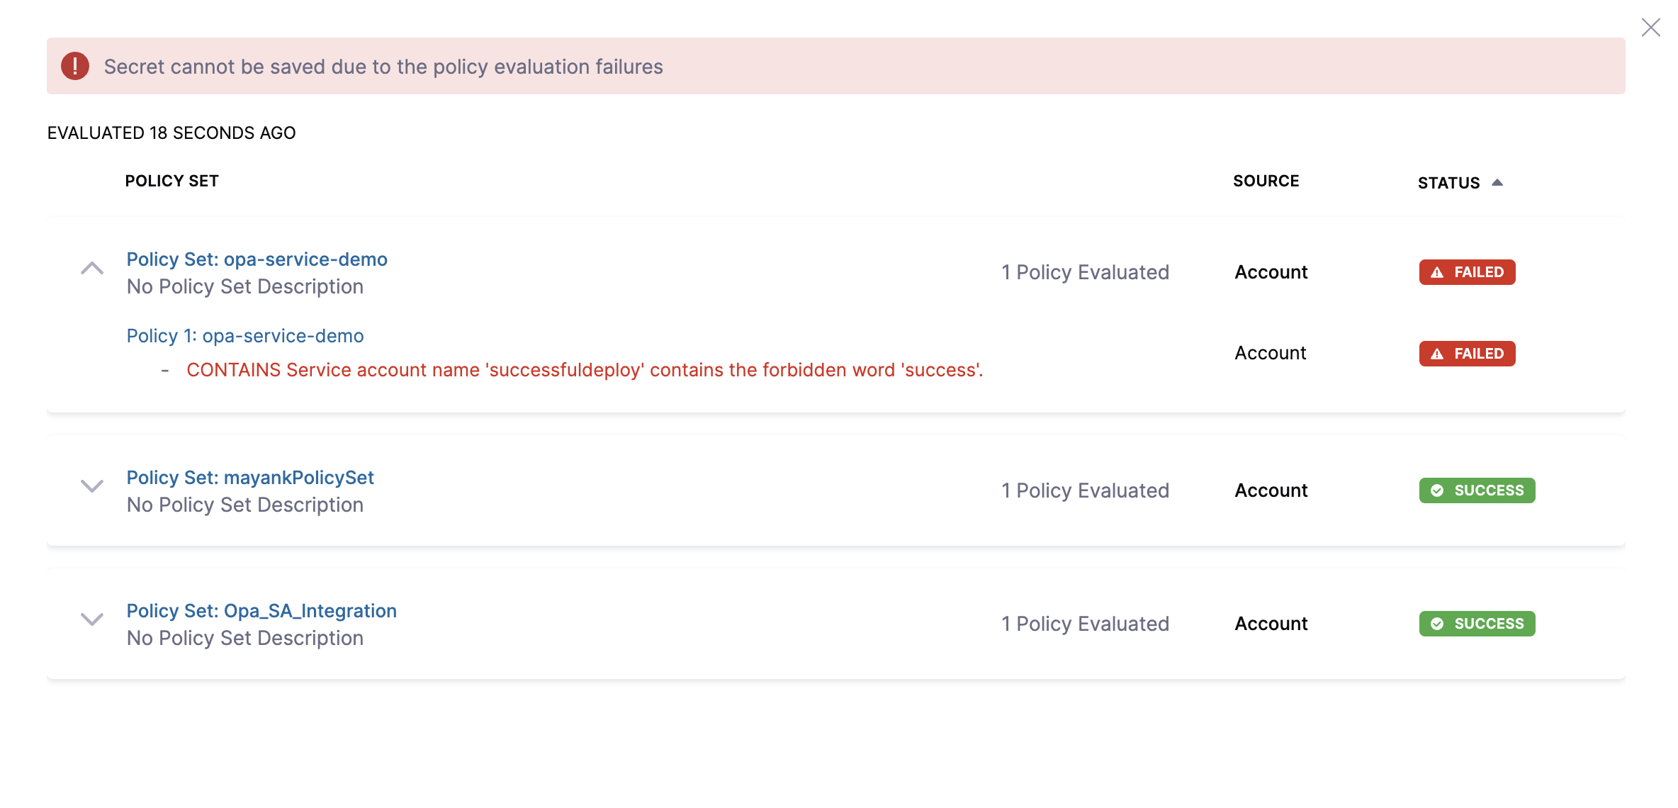Click the Source column header
Image resolution: width=1678 pixels, height=808 pixels.
[x=1266, y=181]
